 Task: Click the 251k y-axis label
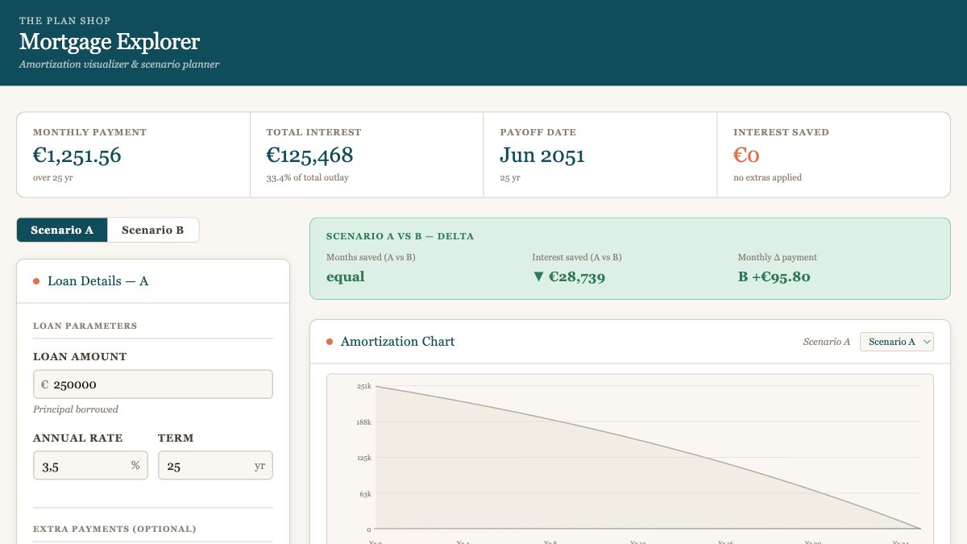click(x=363, y=387)
